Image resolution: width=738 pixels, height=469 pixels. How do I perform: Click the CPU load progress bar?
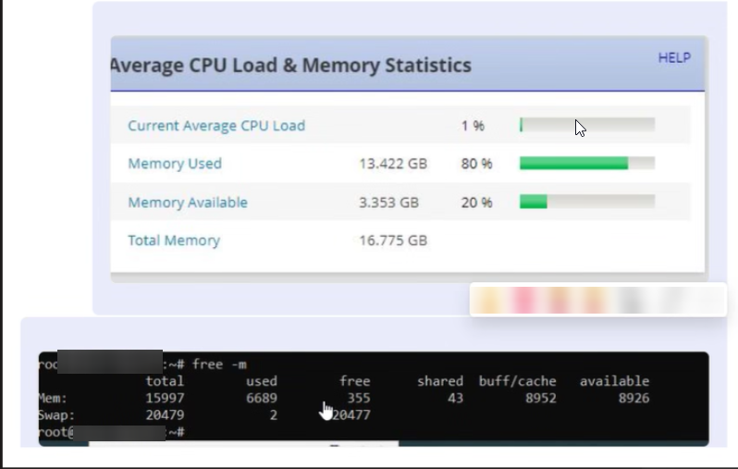click(587, 125)
